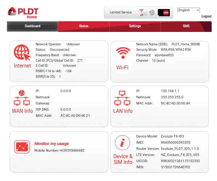The height and width of the screenshot is (181, 217).
Task: Click the SSID value PLDT_Home_0004B
Action: click(x=185, y=44)
